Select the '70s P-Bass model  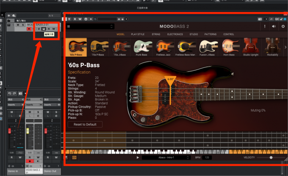(98, 47)
